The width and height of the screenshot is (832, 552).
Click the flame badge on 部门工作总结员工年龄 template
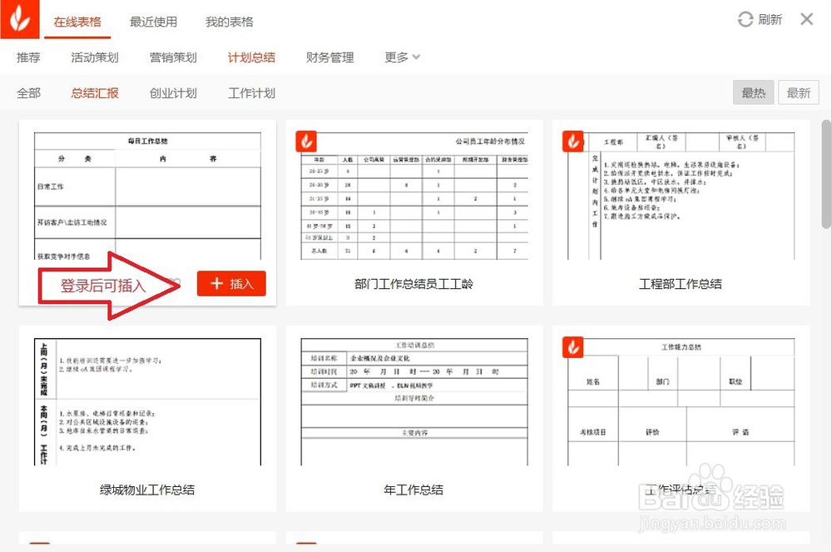[305, 142]
